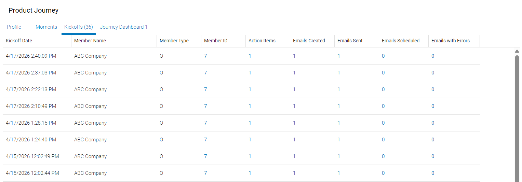Click the scrollbar up arrow

click(517, 51)
